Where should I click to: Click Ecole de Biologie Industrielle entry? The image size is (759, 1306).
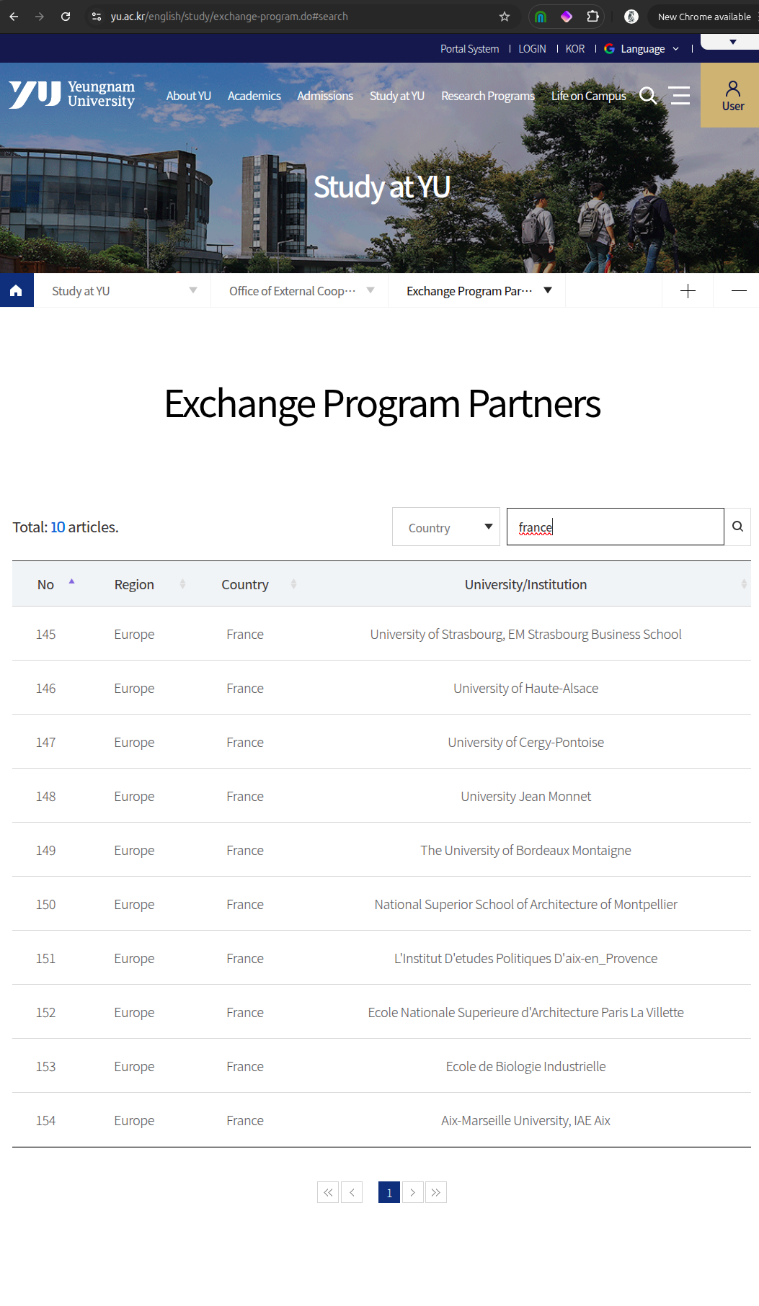525,1066
